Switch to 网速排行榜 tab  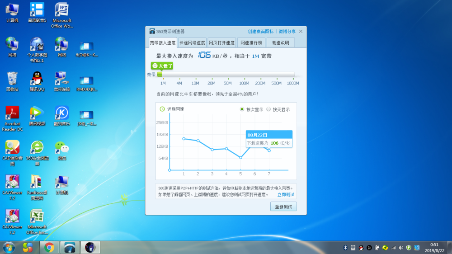(x=251, y=42)
